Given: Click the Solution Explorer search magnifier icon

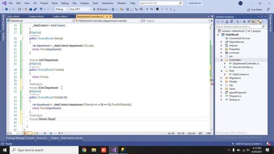Looking at the screenshot, I should 263,27.
